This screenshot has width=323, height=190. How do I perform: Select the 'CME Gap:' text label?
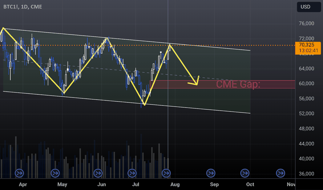pyautogui.click(x=238, y=84)
